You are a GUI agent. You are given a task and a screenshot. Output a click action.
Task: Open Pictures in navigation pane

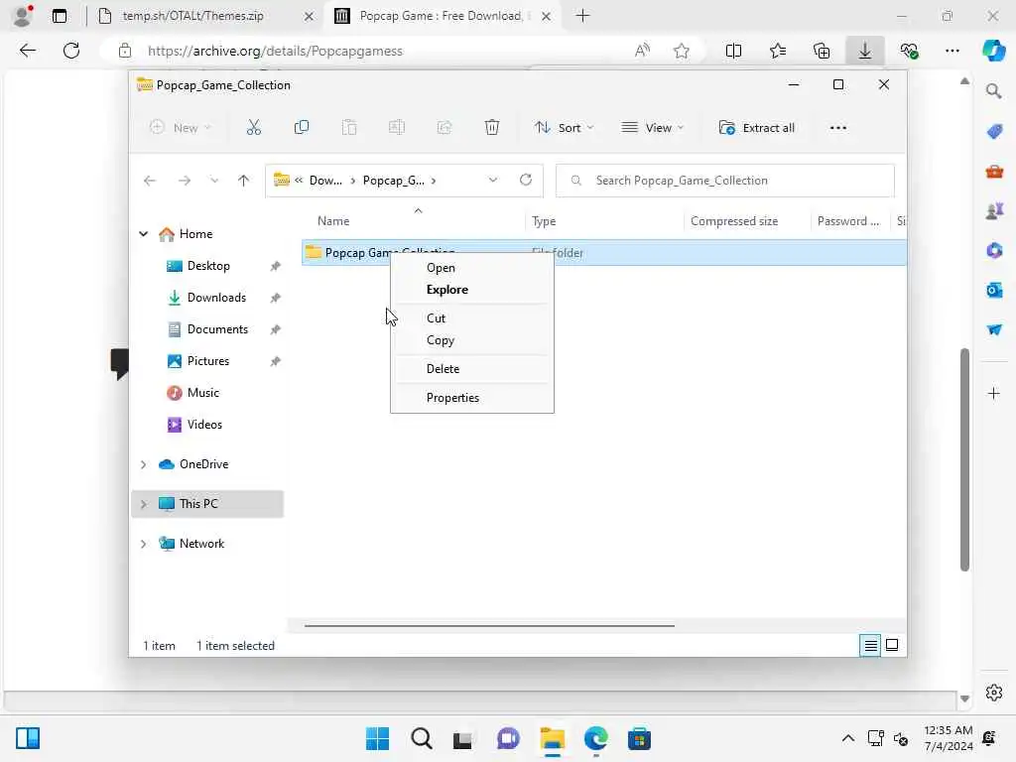(207, 361)
